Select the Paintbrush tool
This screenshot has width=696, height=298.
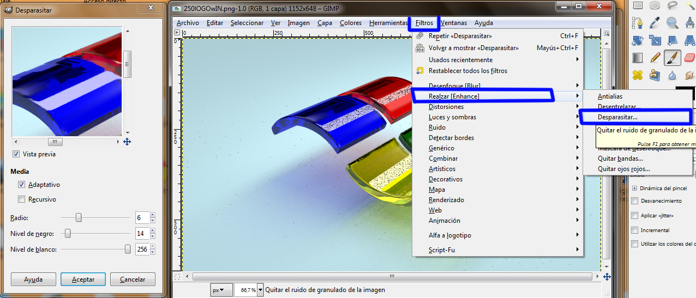point(673,57)
